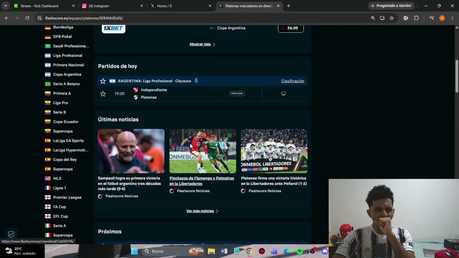Open the Windows Start menu
This screenshot has height=258, width=459.
click(134, 251)
